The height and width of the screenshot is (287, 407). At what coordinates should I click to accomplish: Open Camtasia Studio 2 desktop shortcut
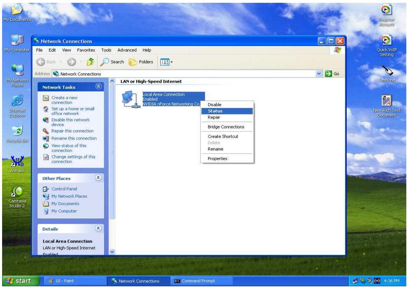17,197
